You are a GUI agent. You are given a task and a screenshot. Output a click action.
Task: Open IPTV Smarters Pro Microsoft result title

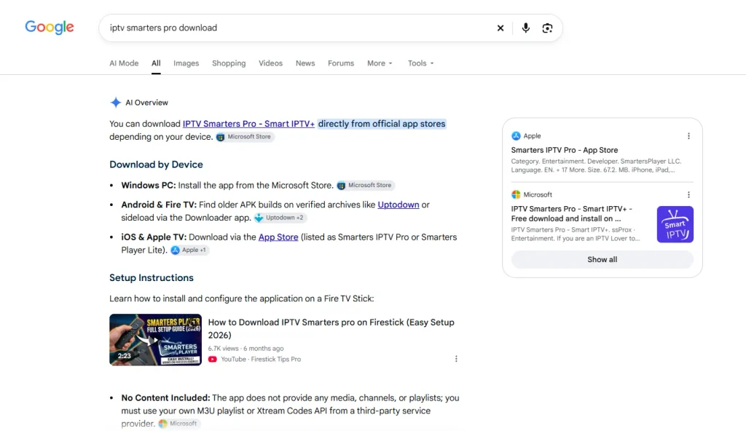pyautogui.click(x=571, y=213)
